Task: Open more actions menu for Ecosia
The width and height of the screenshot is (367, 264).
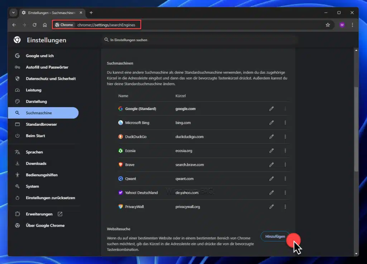Action: (x=285, y=150)
